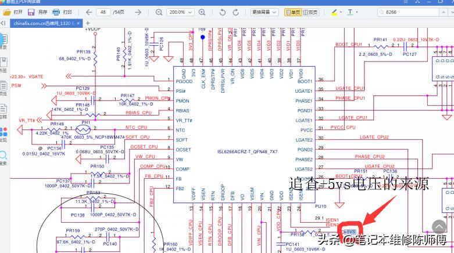Click the PU10 component label
Viewport: 454px width, 253px height.
click(320, 206)
